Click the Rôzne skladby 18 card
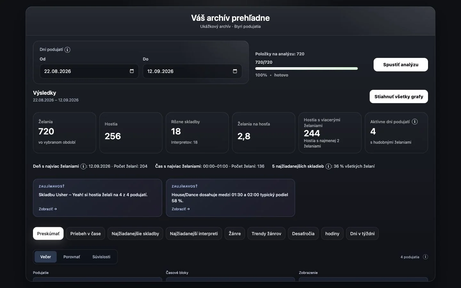461x288 pixels. 197,132
